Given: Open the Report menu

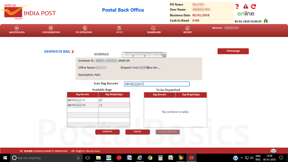Looking at the screenshot, I should coord(187,30).
